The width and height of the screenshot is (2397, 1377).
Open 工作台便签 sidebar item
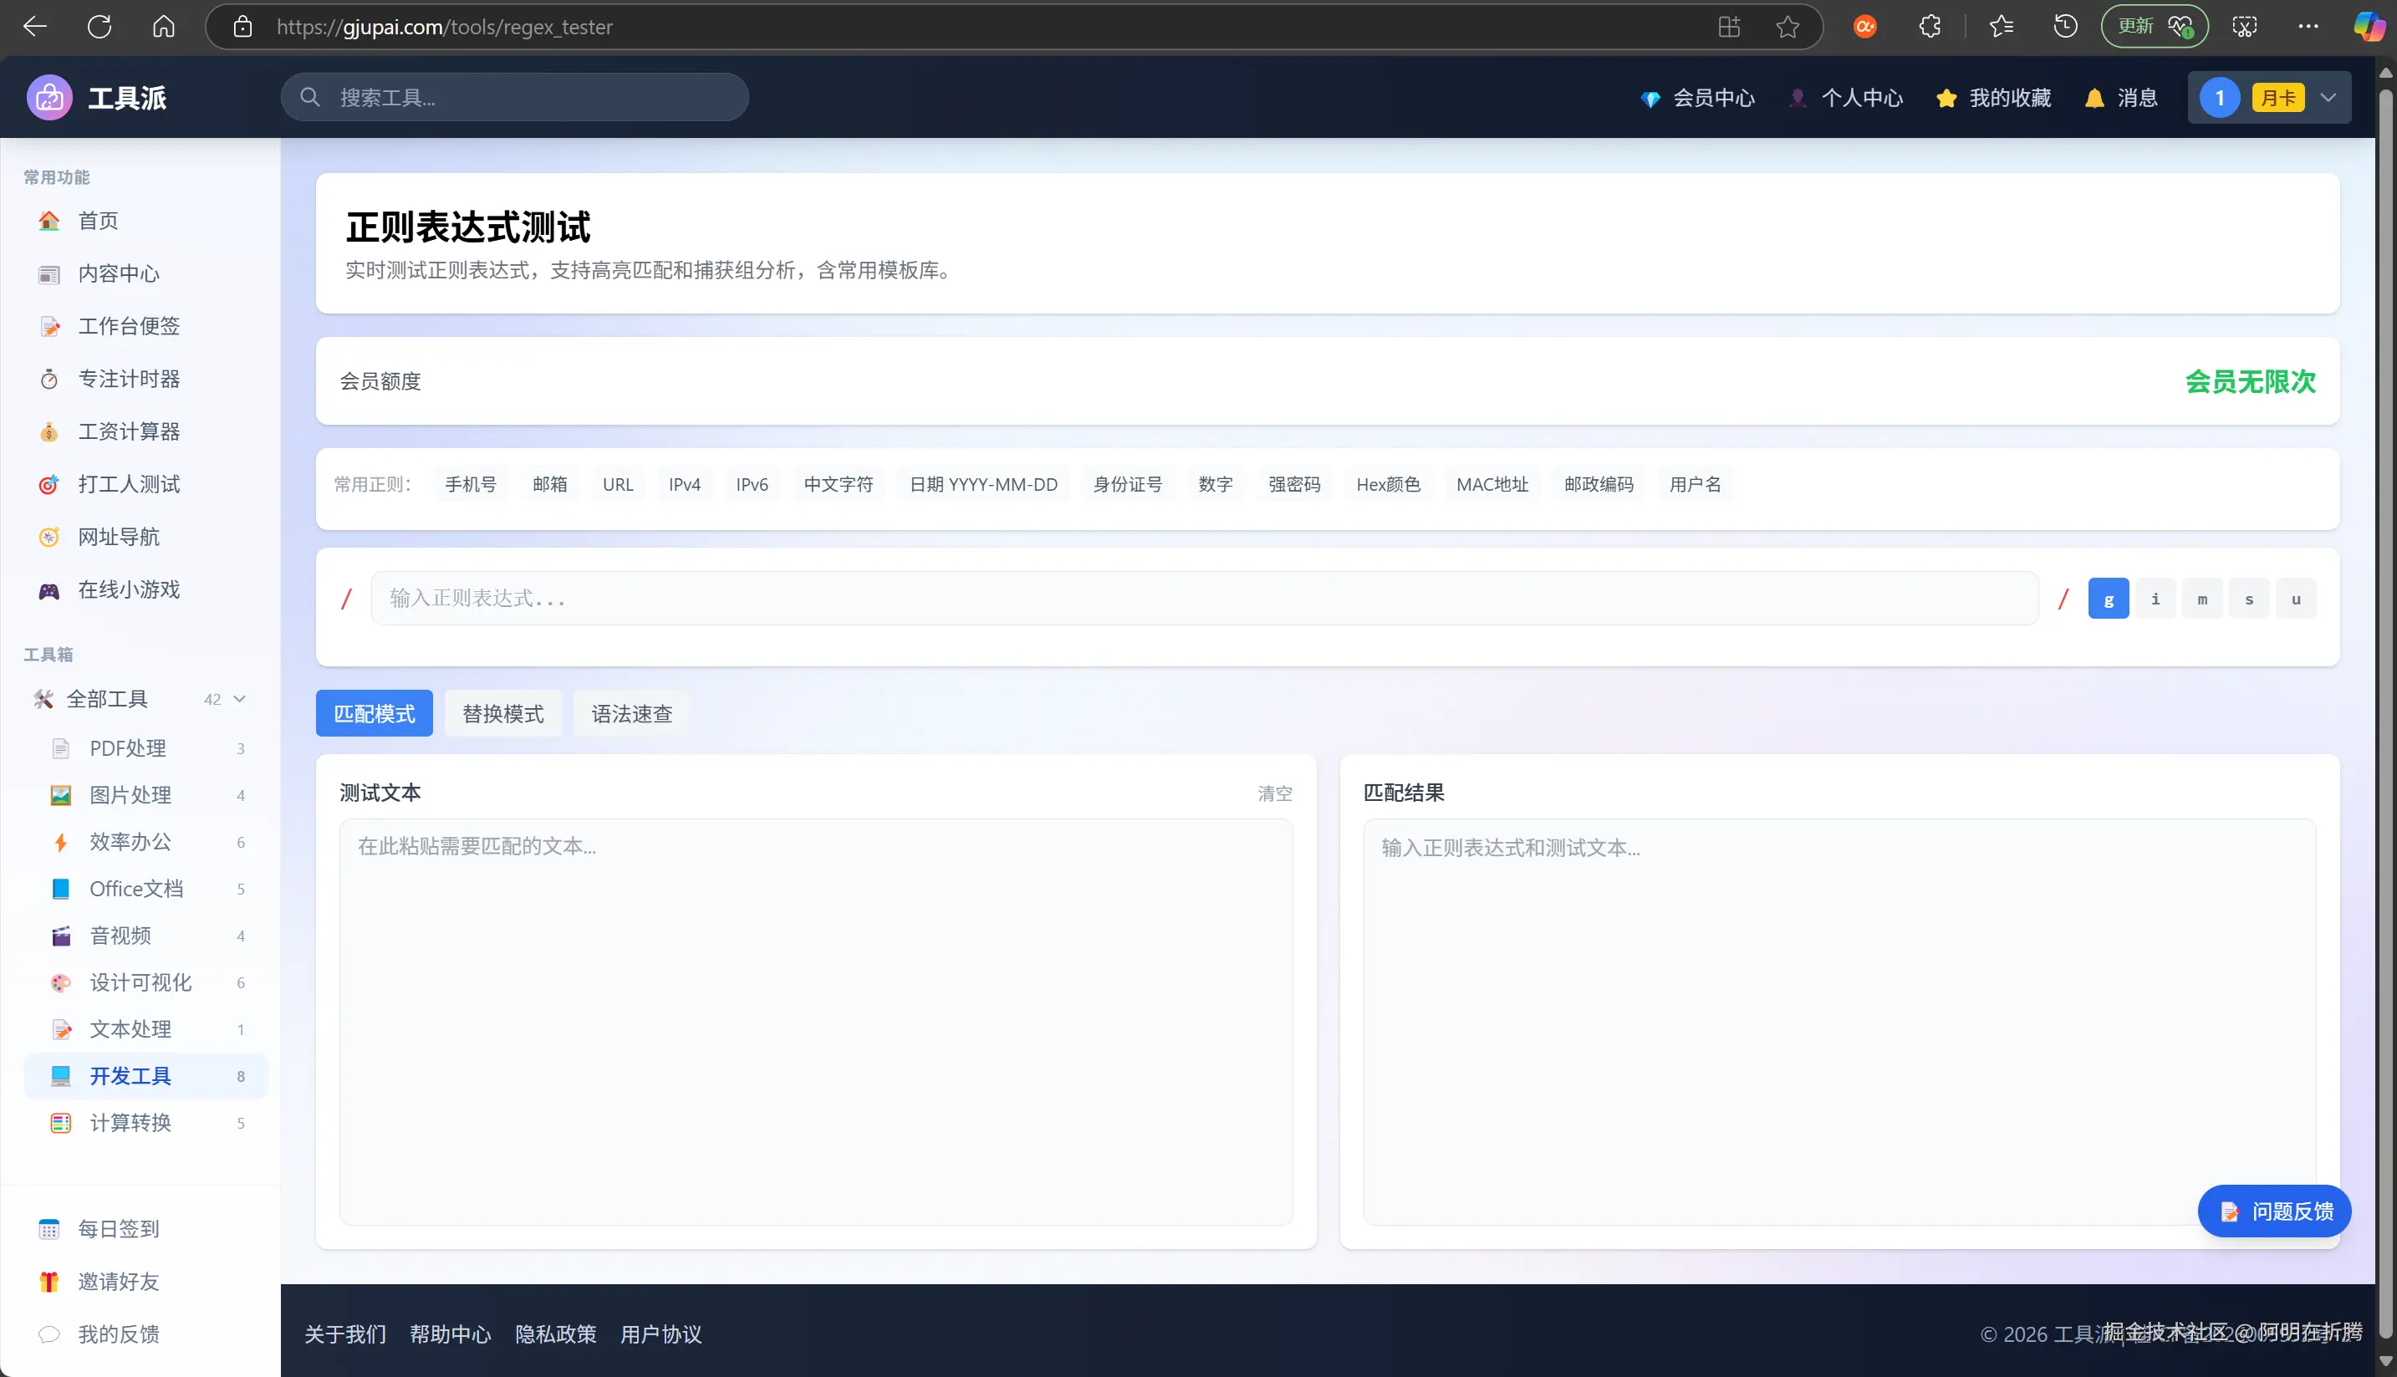click(145, 326)
